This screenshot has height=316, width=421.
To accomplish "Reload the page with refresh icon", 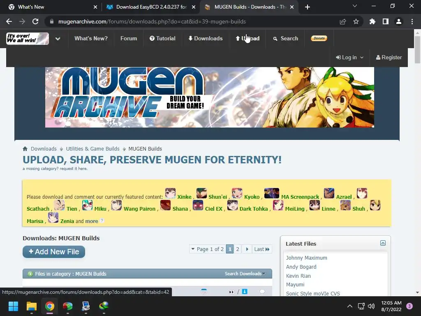I will click(35, 21).
